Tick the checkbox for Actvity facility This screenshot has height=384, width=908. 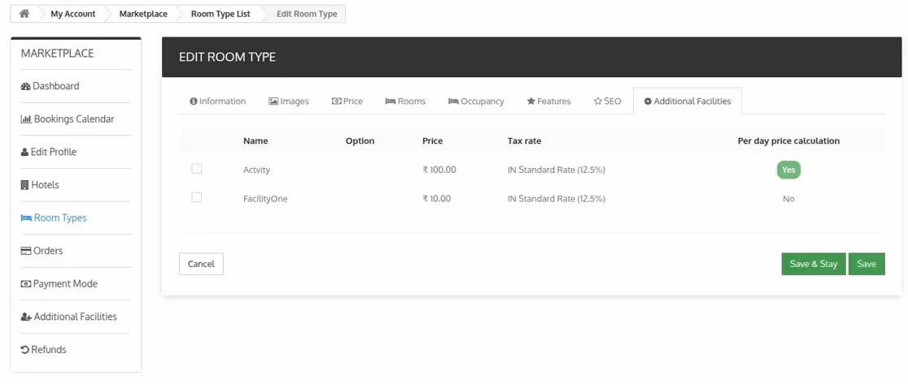[x=197, y=169]
